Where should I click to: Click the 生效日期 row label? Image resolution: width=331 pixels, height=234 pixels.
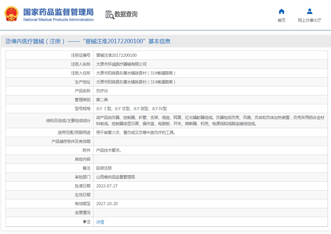coord(83,195)
